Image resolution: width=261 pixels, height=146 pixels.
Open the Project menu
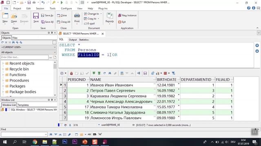[x=17, y=9]
